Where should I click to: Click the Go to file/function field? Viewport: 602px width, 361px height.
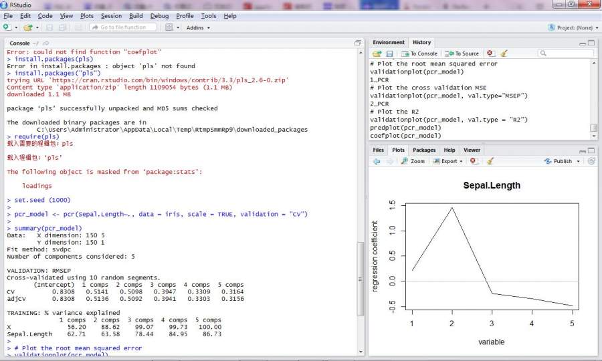(122, 27)
